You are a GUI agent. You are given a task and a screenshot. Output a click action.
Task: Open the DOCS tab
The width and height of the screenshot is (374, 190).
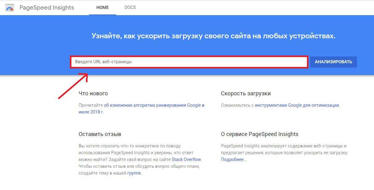[x=130, y=7]
